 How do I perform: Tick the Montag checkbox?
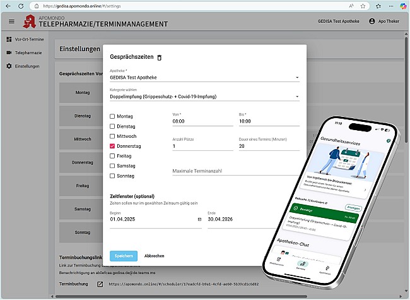[112, 116]
